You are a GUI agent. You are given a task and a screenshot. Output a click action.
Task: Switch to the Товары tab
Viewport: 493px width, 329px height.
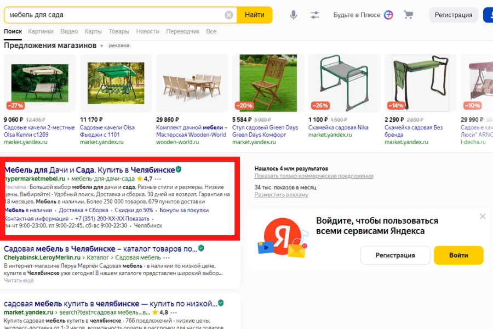coord(119,32)
